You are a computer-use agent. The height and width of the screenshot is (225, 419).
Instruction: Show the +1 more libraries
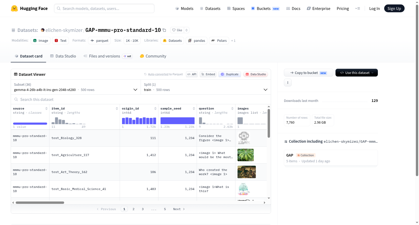(x=233, y=41)
